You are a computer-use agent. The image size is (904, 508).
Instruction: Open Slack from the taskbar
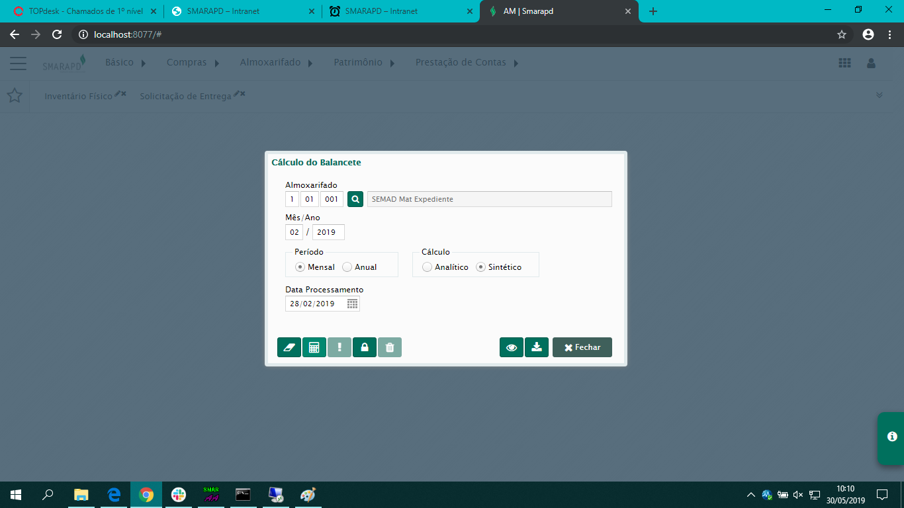coord(179,495)
